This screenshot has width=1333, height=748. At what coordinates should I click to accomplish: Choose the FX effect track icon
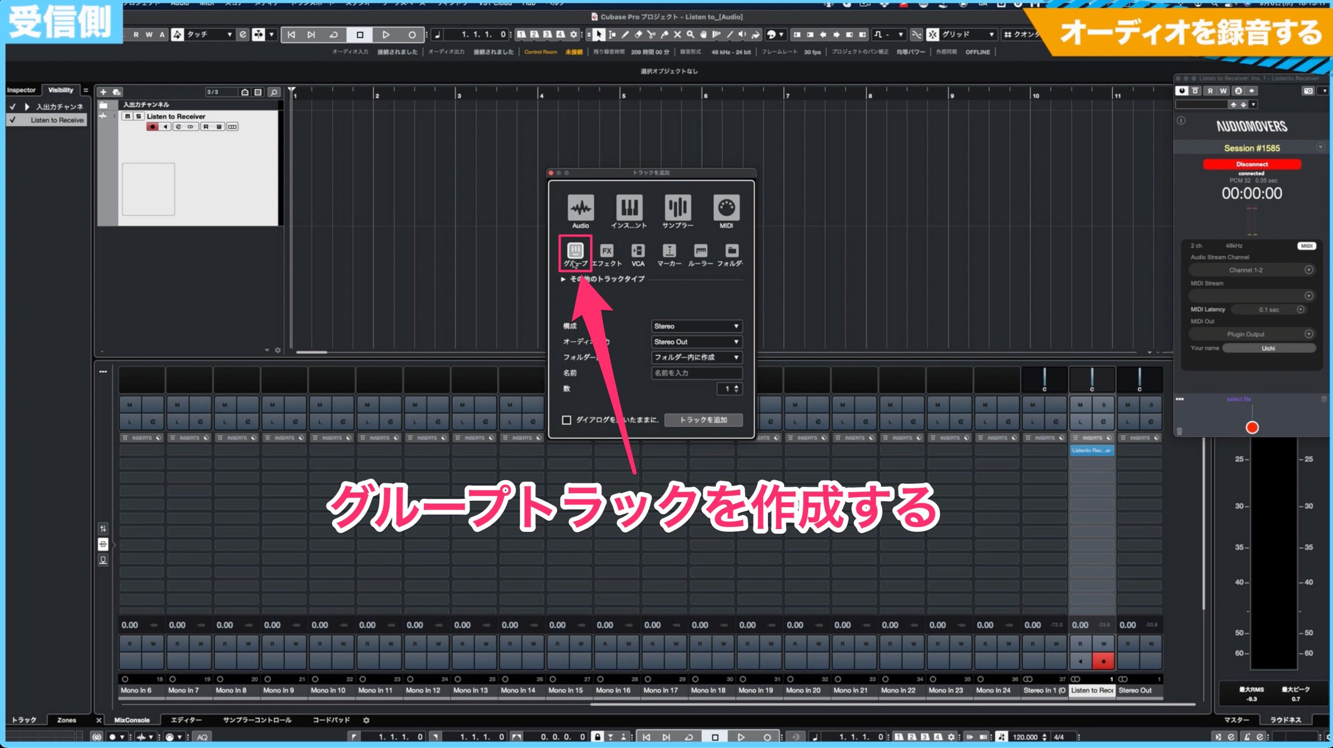[607, 251]
